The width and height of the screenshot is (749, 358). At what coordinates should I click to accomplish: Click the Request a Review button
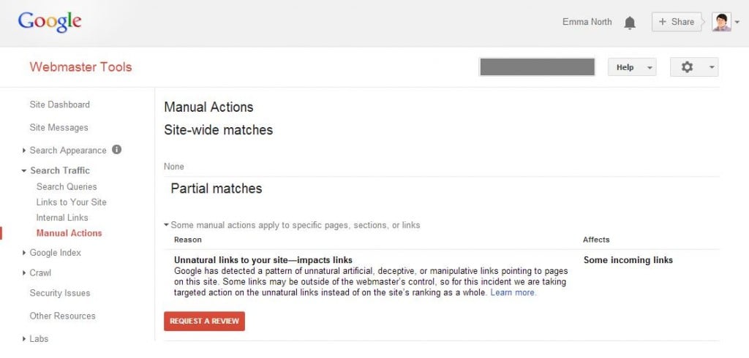pyautogui.click(x=205, y=321)
